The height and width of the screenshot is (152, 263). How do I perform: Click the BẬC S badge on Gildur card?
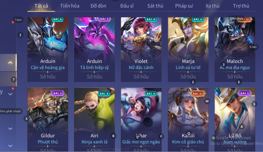58,93
